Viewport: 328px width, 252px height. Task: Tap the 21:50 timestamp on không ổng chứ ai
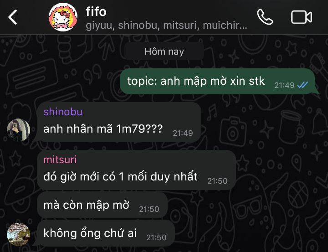point(156,237)
